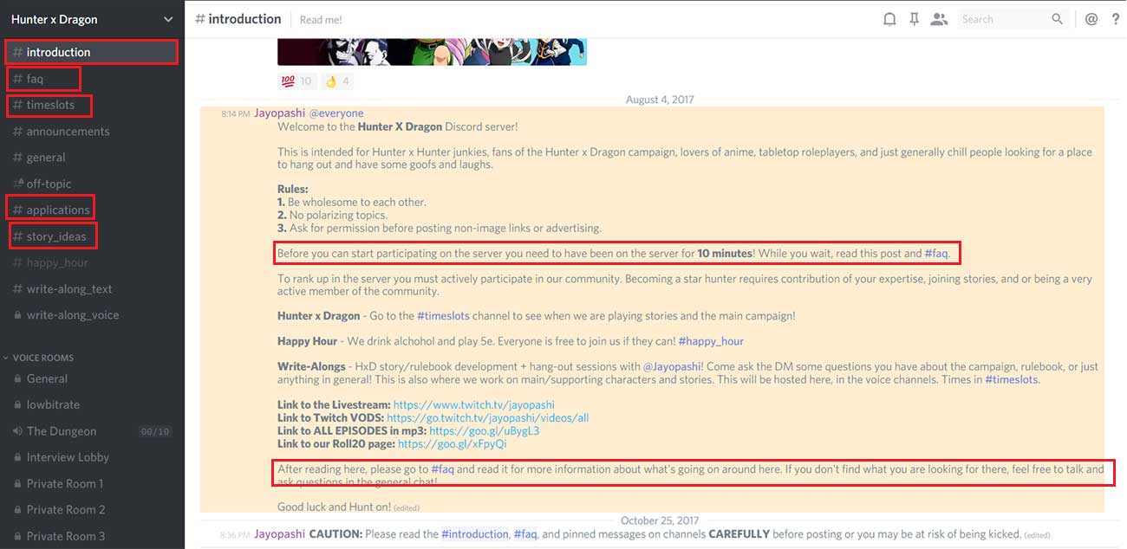1127x549 pixels.
Task: Show pinned messages pin icon
Action: pos(914,19)
